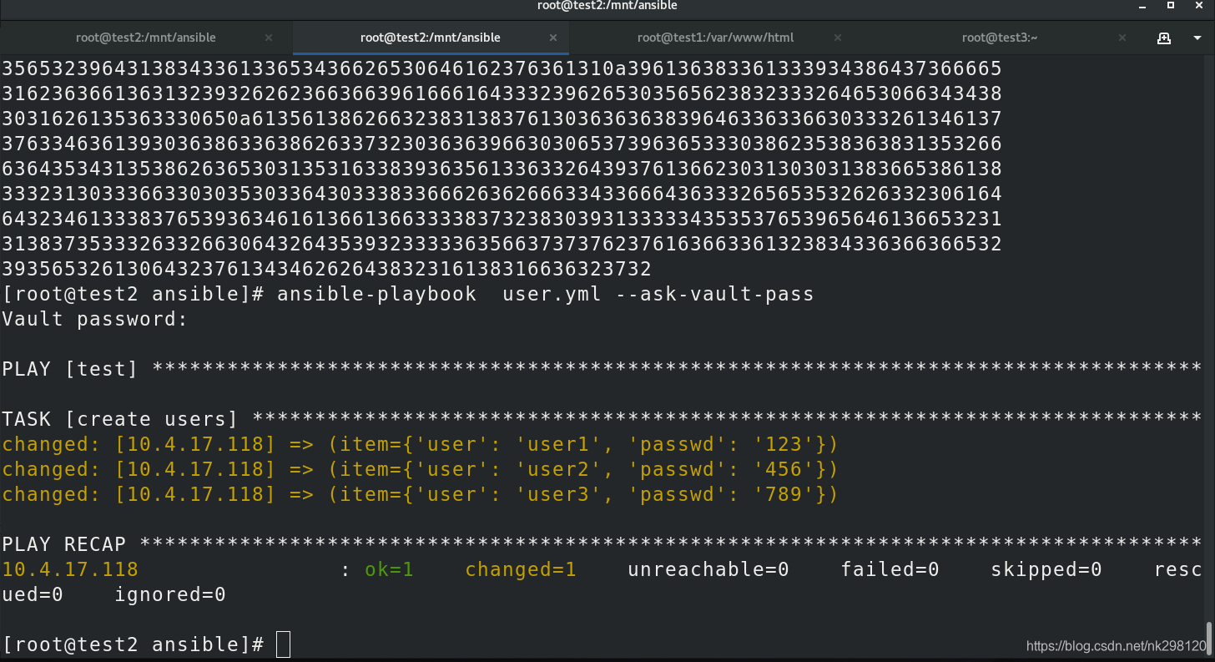Screen dimensions: 1215x662
Task: Click the hex line starting with 3565323964
Action: (502, 68)
